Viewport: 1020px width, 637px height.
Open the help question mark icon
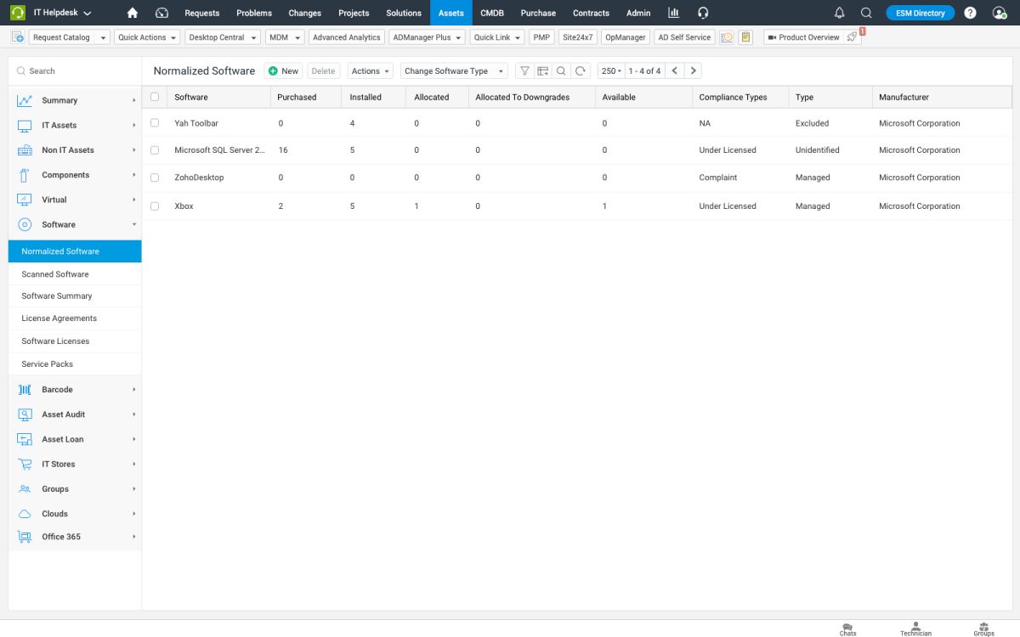970,13
